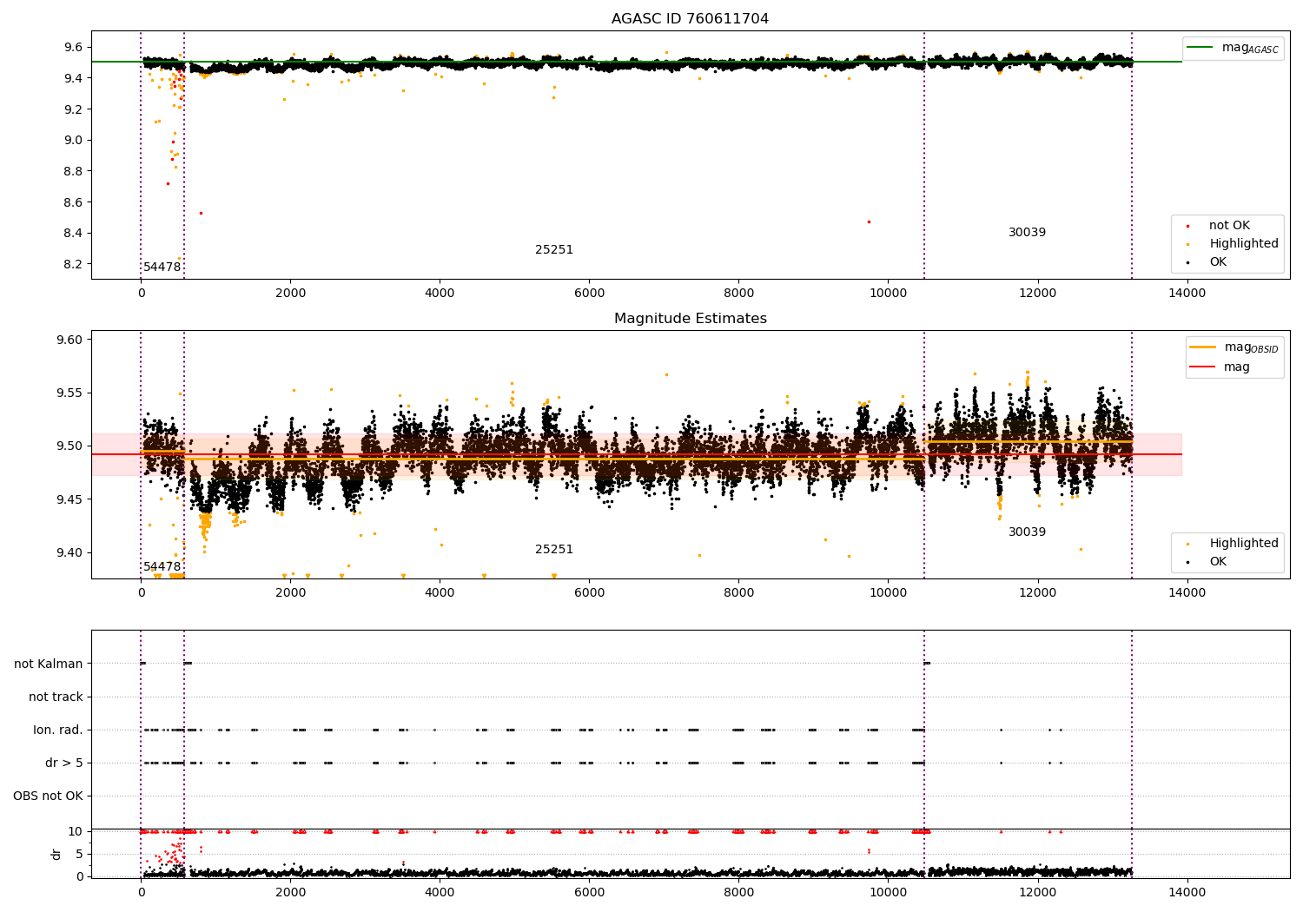Image resolution: width=1303 pixels, height=912 pixels.
Task: Select the green "mag AGASC" legend label
Action: (1250, 48)
